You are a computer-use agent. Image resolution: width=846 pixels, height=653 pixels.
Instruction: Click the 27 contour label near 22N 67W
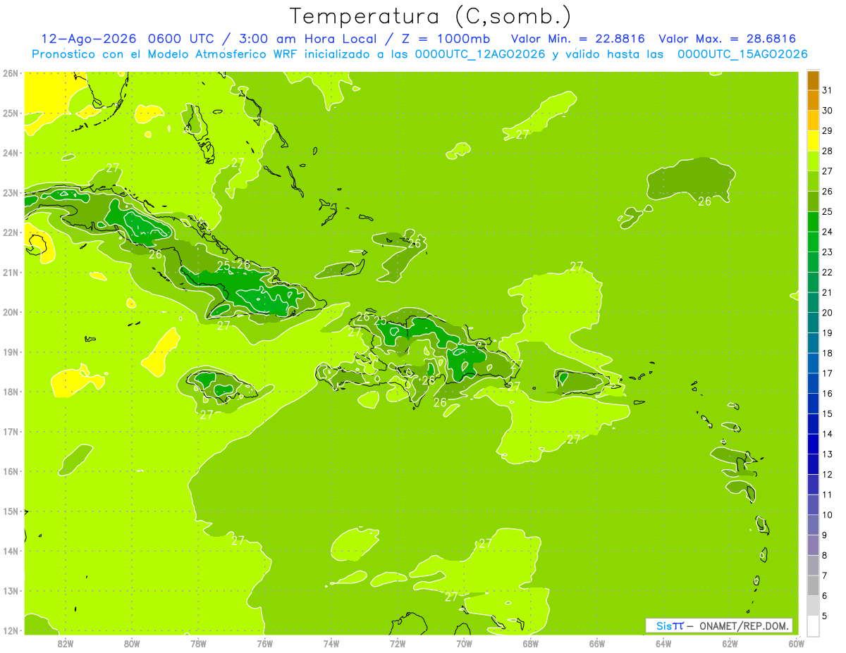click(x=577, y=266)
